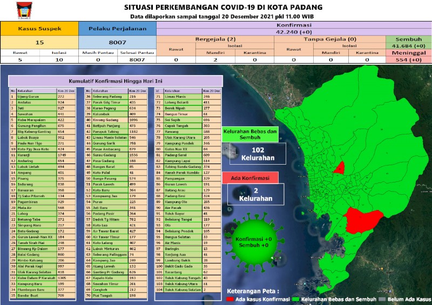432x305 pixels.
Task: Click the 'Bandar Buat' row
Action: click(x=43, y=296)
